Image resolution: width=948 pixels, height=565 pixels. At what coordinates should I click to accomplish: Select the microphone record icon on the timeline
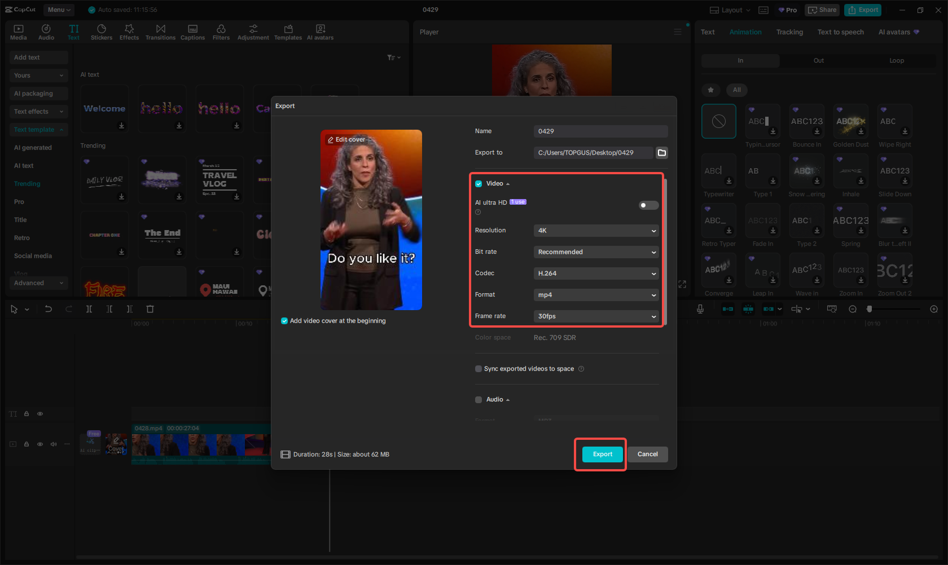[700, 309]
